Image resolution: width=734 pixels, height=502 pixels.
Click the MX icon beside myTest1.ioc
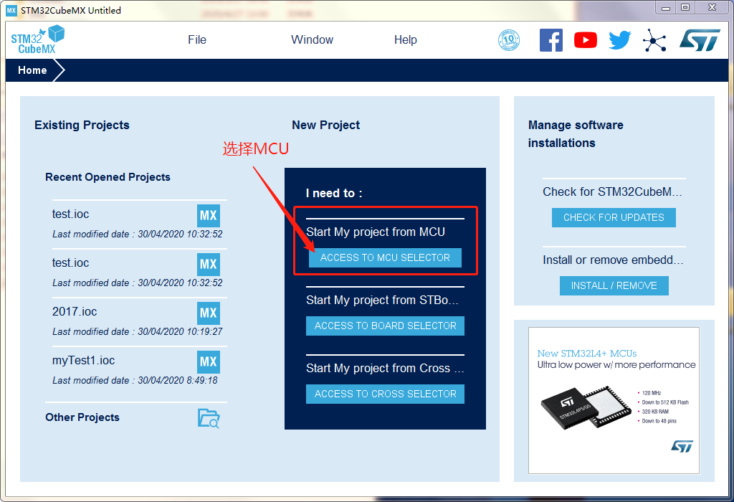coord(209,361)
